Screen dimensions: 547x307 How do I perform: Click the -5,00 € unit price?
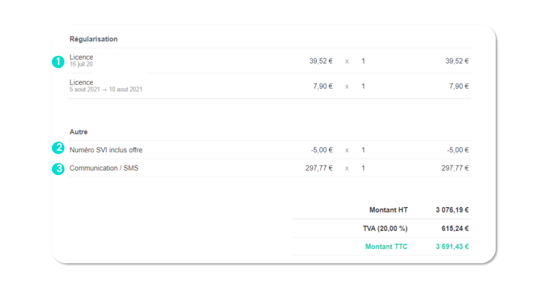(321, 150)
